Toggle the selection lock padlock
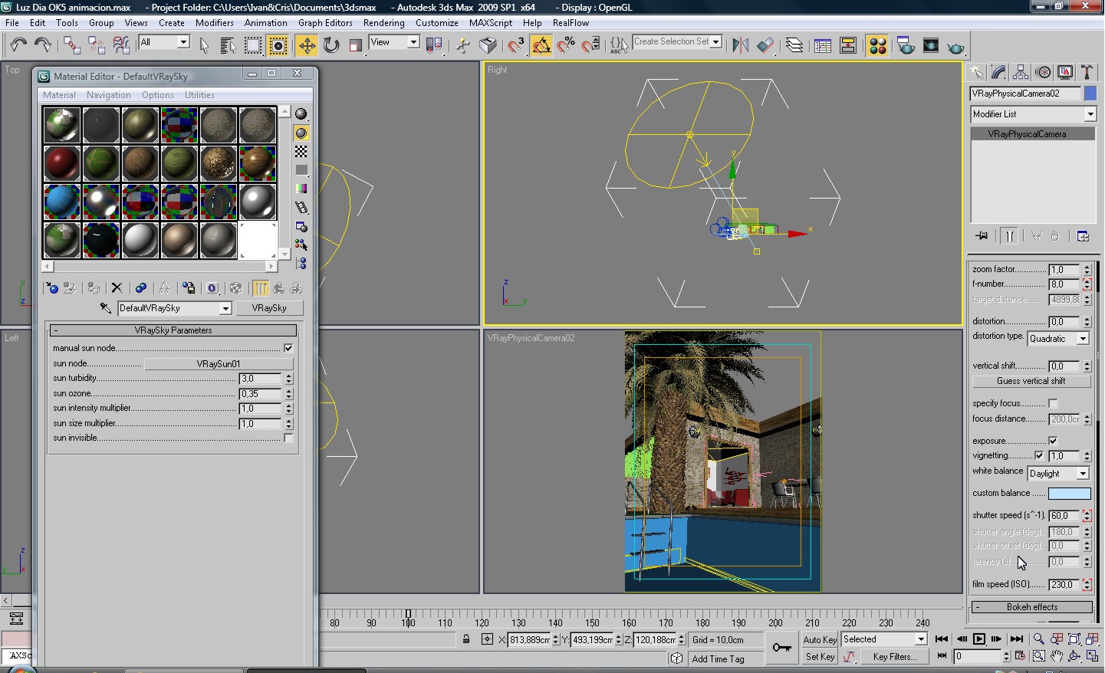Screen dimensions: 1105x673 pos(466,639)
